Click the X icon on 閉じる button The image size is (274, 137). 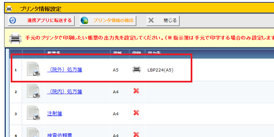151,20
